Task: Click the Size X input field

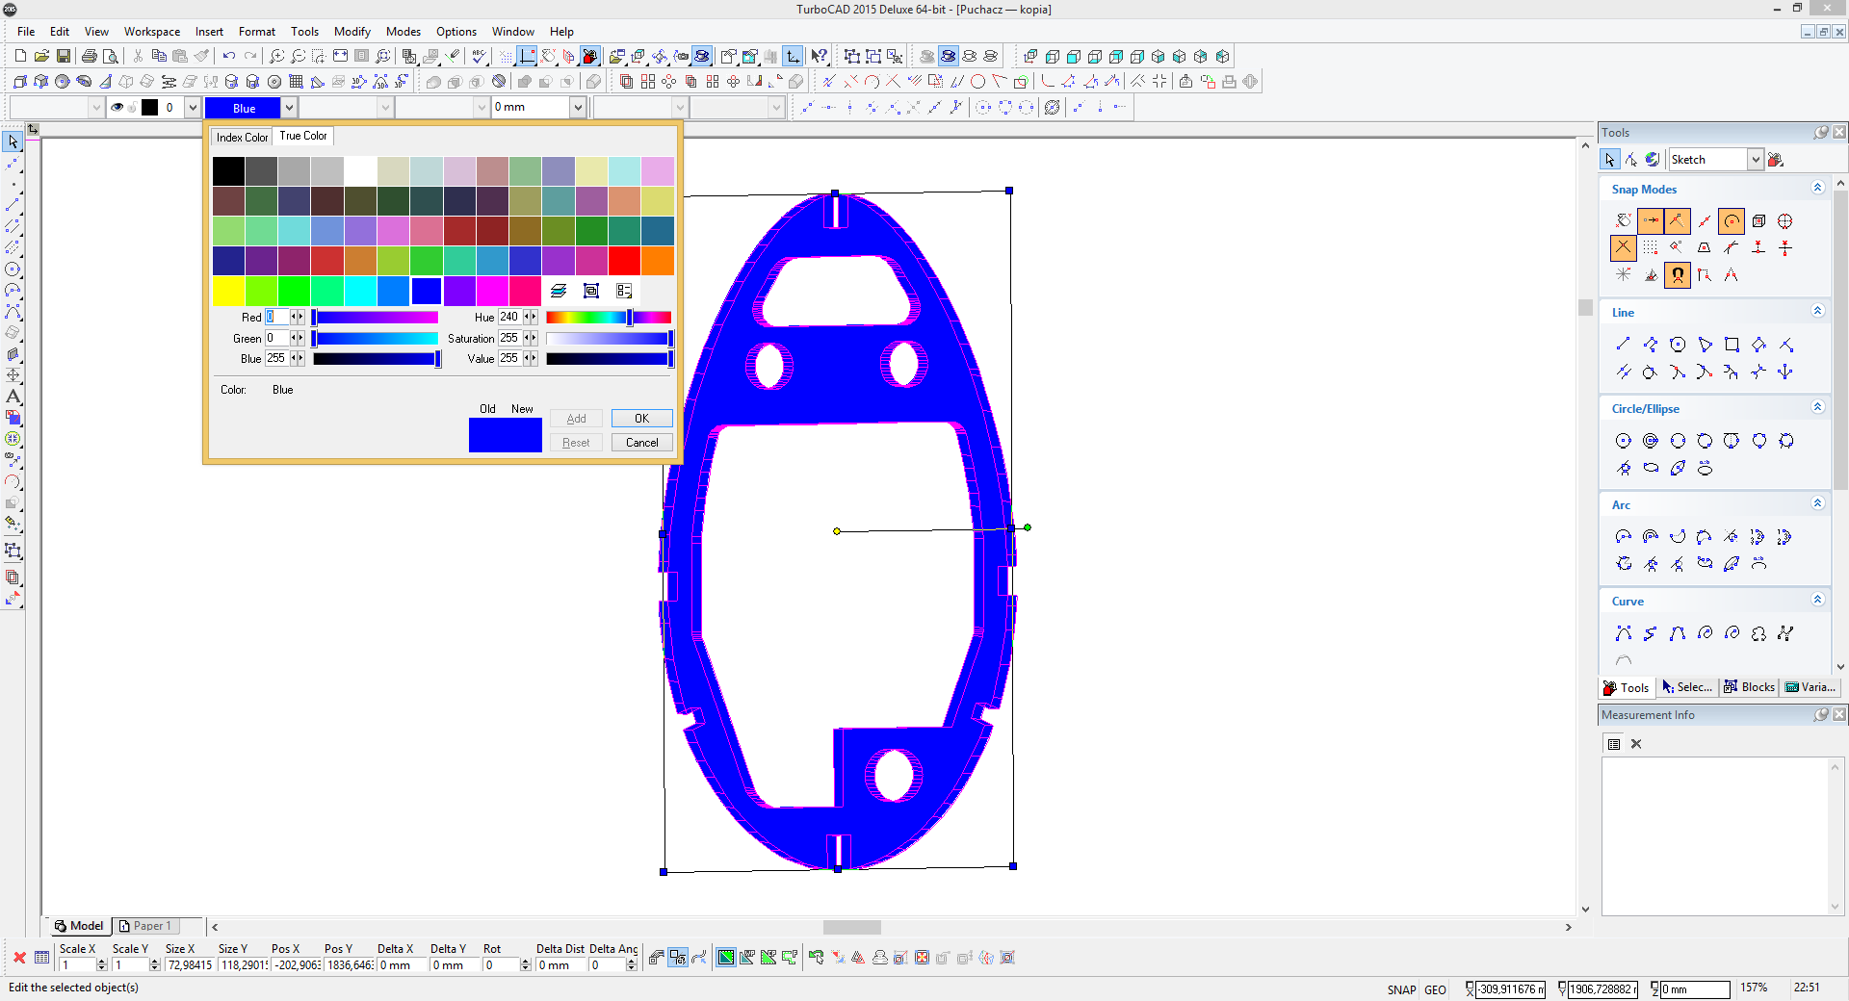Action: click(190, 965)
